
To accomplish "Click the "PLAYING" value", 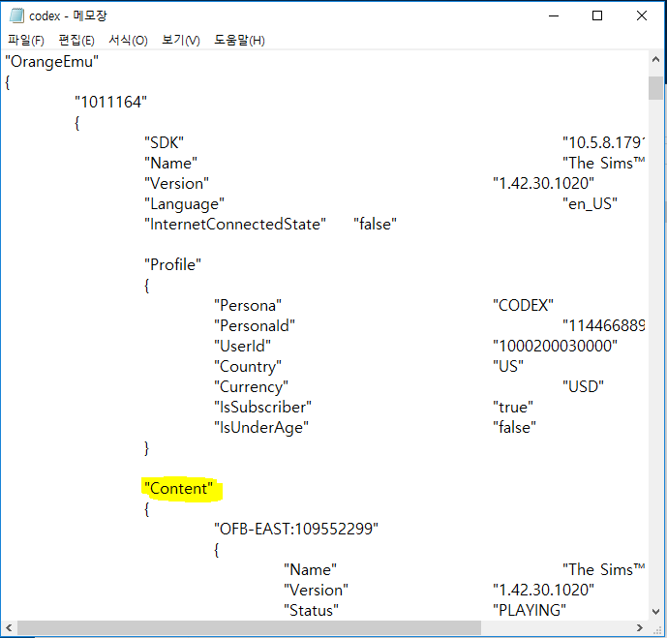I will click(530, 611).
